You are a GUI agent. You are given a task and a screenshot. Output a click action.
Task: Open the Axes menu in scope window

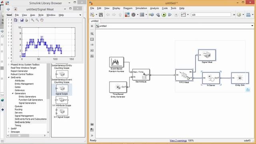point(32,15)
